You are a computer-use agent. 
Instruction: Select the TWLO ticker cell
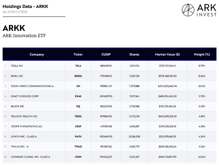pos(78,147)
